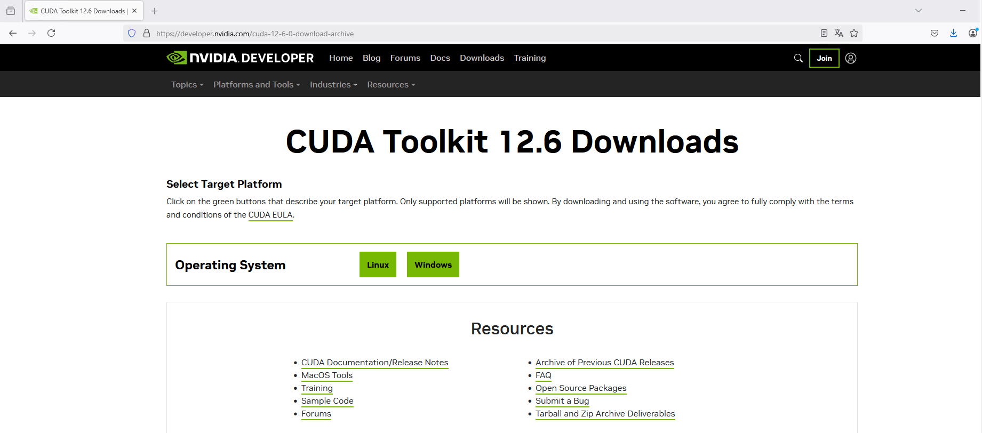Expand Platforms and Tools dropdown
Image resolution: width=982 pixels, height=433 pixels.
coord(257,84)
